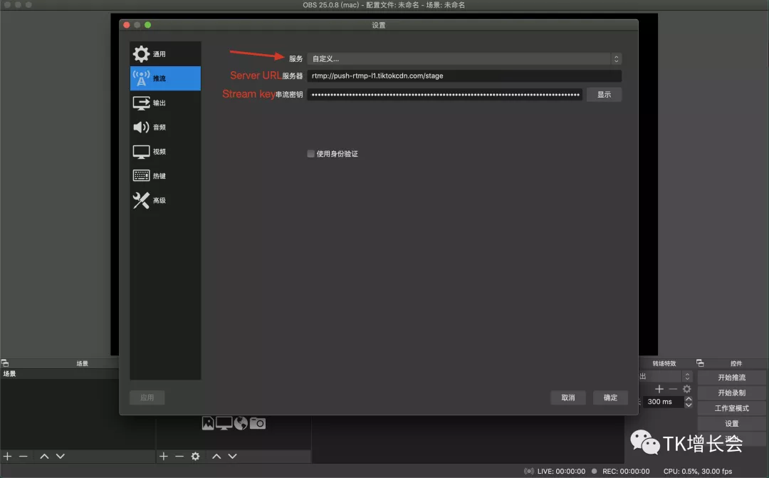Click the 服务器 server URL field
The width and height of the screenshot is (769, 478).
[464, 76]
